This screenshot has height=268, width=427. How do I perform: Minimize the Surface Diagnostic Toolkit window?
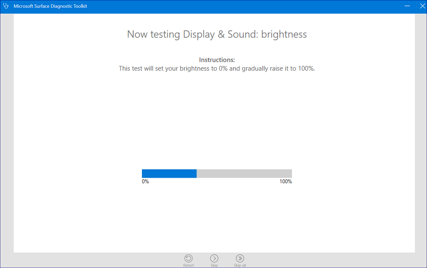tap(407, 6)
